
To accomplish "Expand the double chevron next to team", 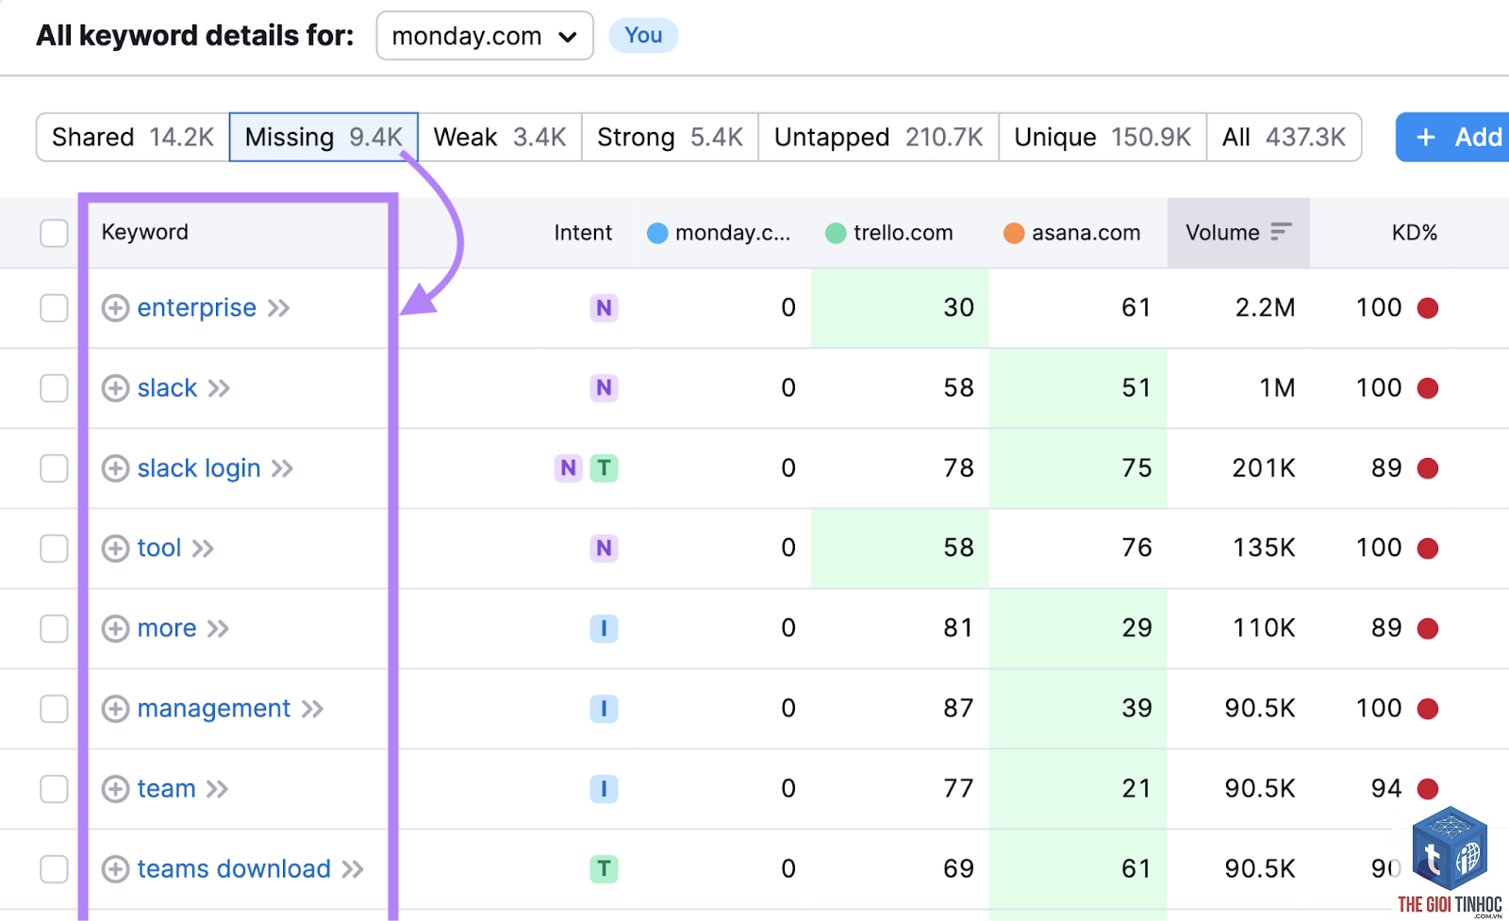I will click(x=217, y=789).
